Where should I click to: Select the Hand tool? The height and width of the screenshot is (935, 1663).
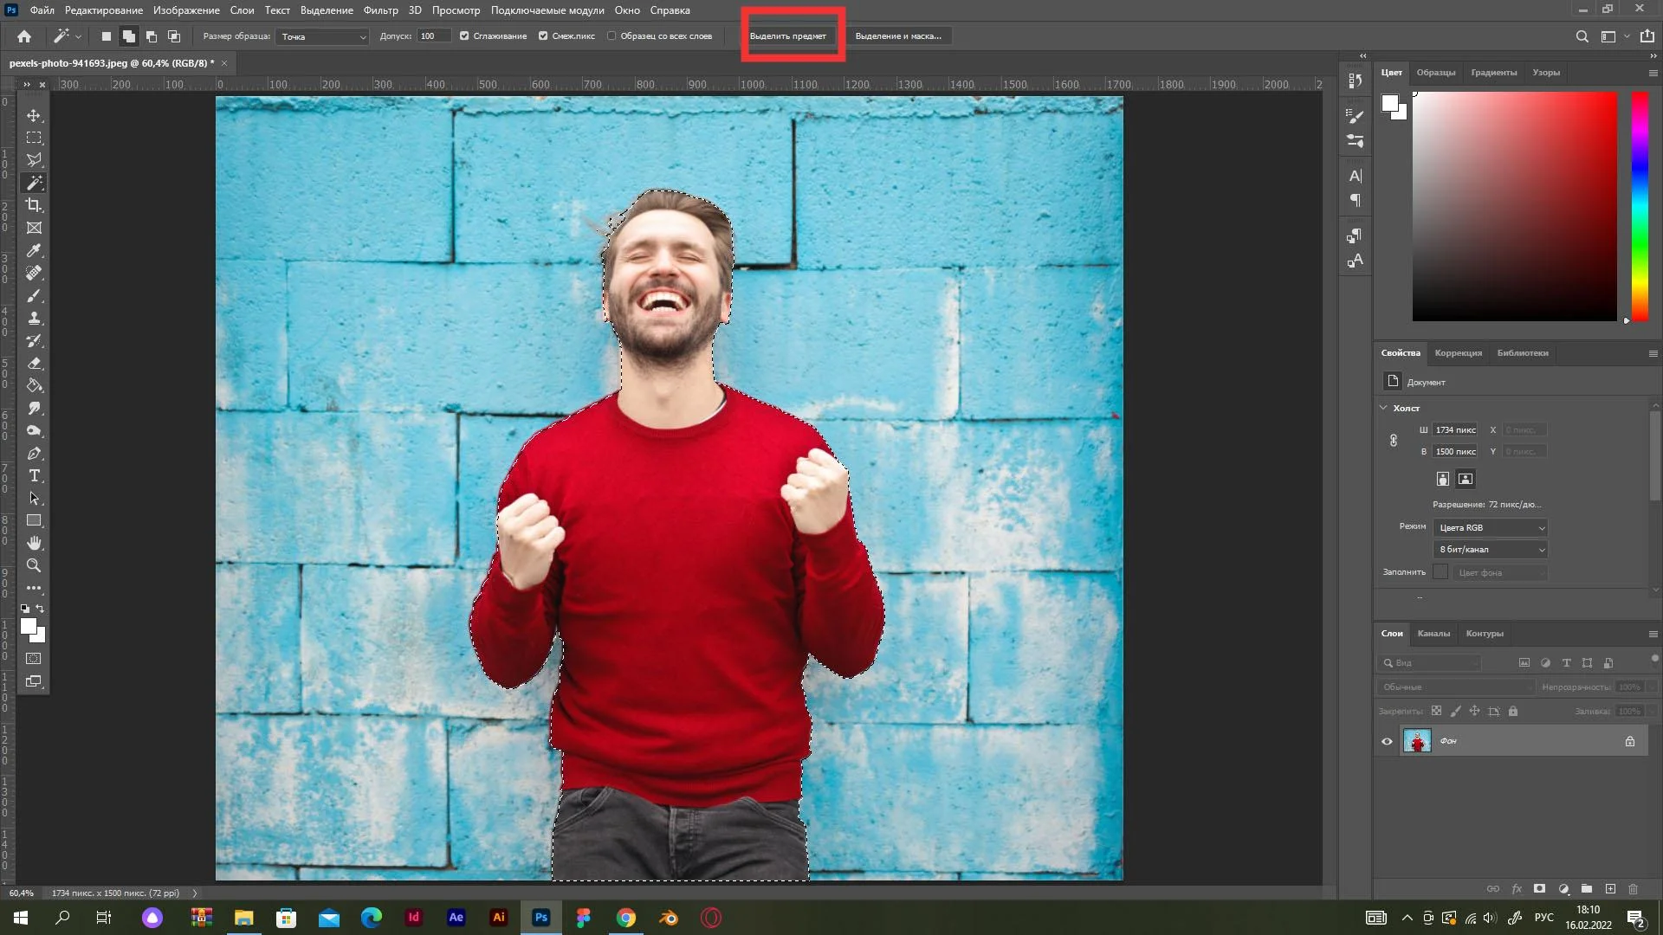34,543
